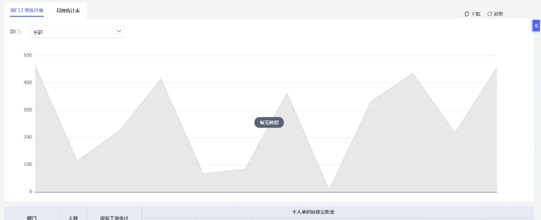541x220 pixels.
Task: Click the download icon beside 下载
Action: pos(467,14)
